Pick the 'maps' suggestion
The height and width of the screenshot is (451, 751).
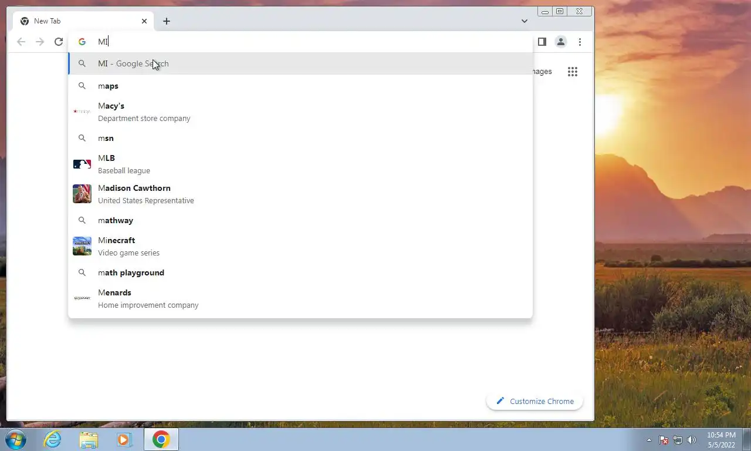300,86
